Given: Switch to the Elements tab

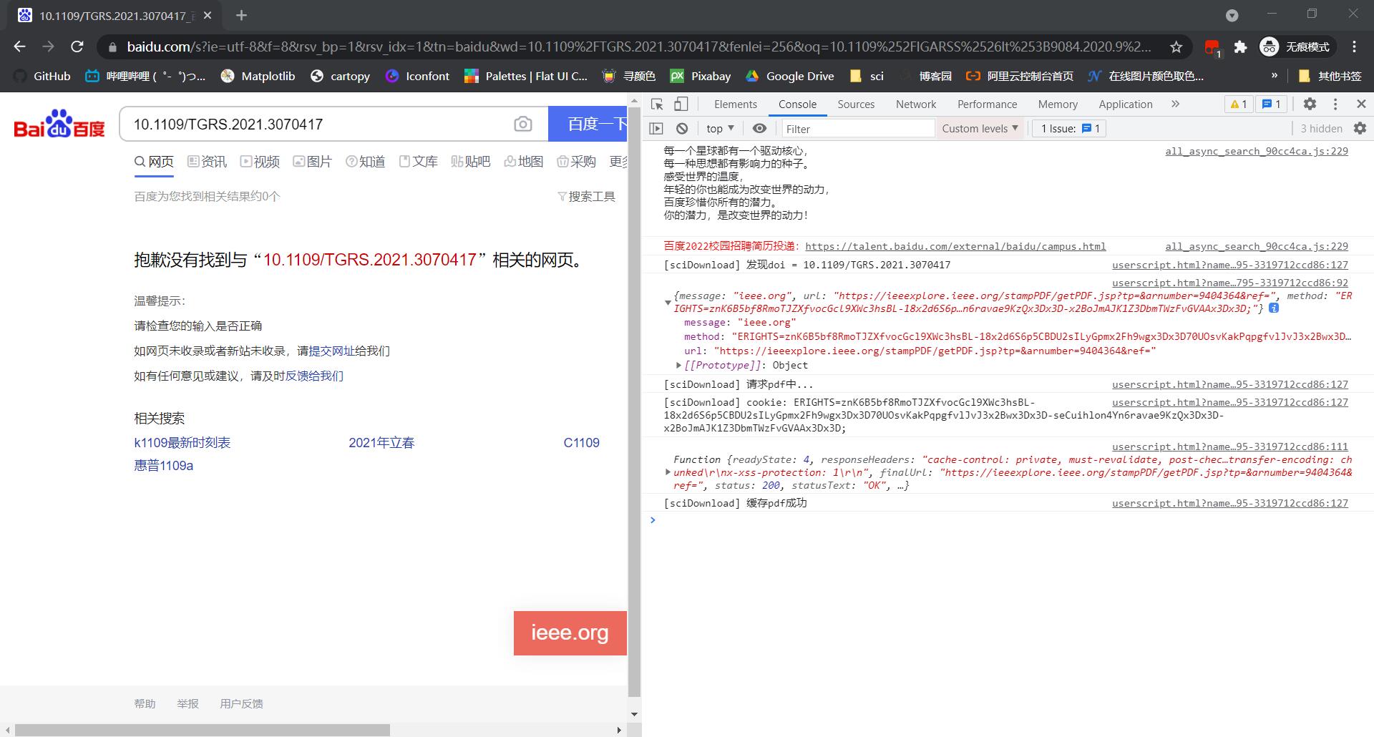Looking at the screenshot, I should (735, 104).
